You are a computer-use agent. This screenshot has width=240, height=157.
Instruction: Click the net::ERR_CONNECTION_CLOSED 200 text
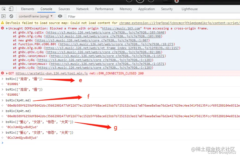[x=117, y=73]
